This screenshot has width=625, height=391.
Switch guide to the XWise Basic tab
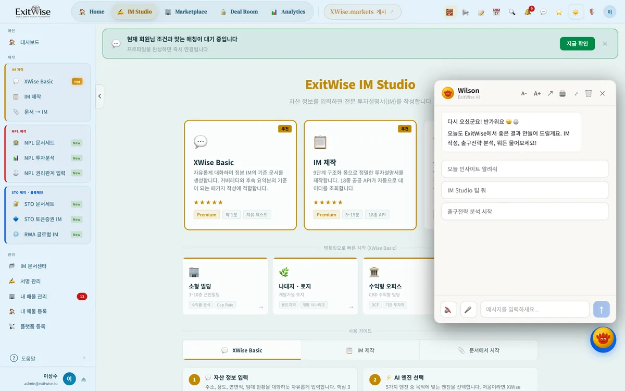pos(242,350)
